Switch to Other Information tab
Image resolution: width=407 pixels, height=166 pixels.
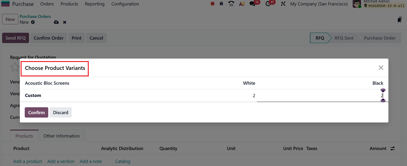61,136
